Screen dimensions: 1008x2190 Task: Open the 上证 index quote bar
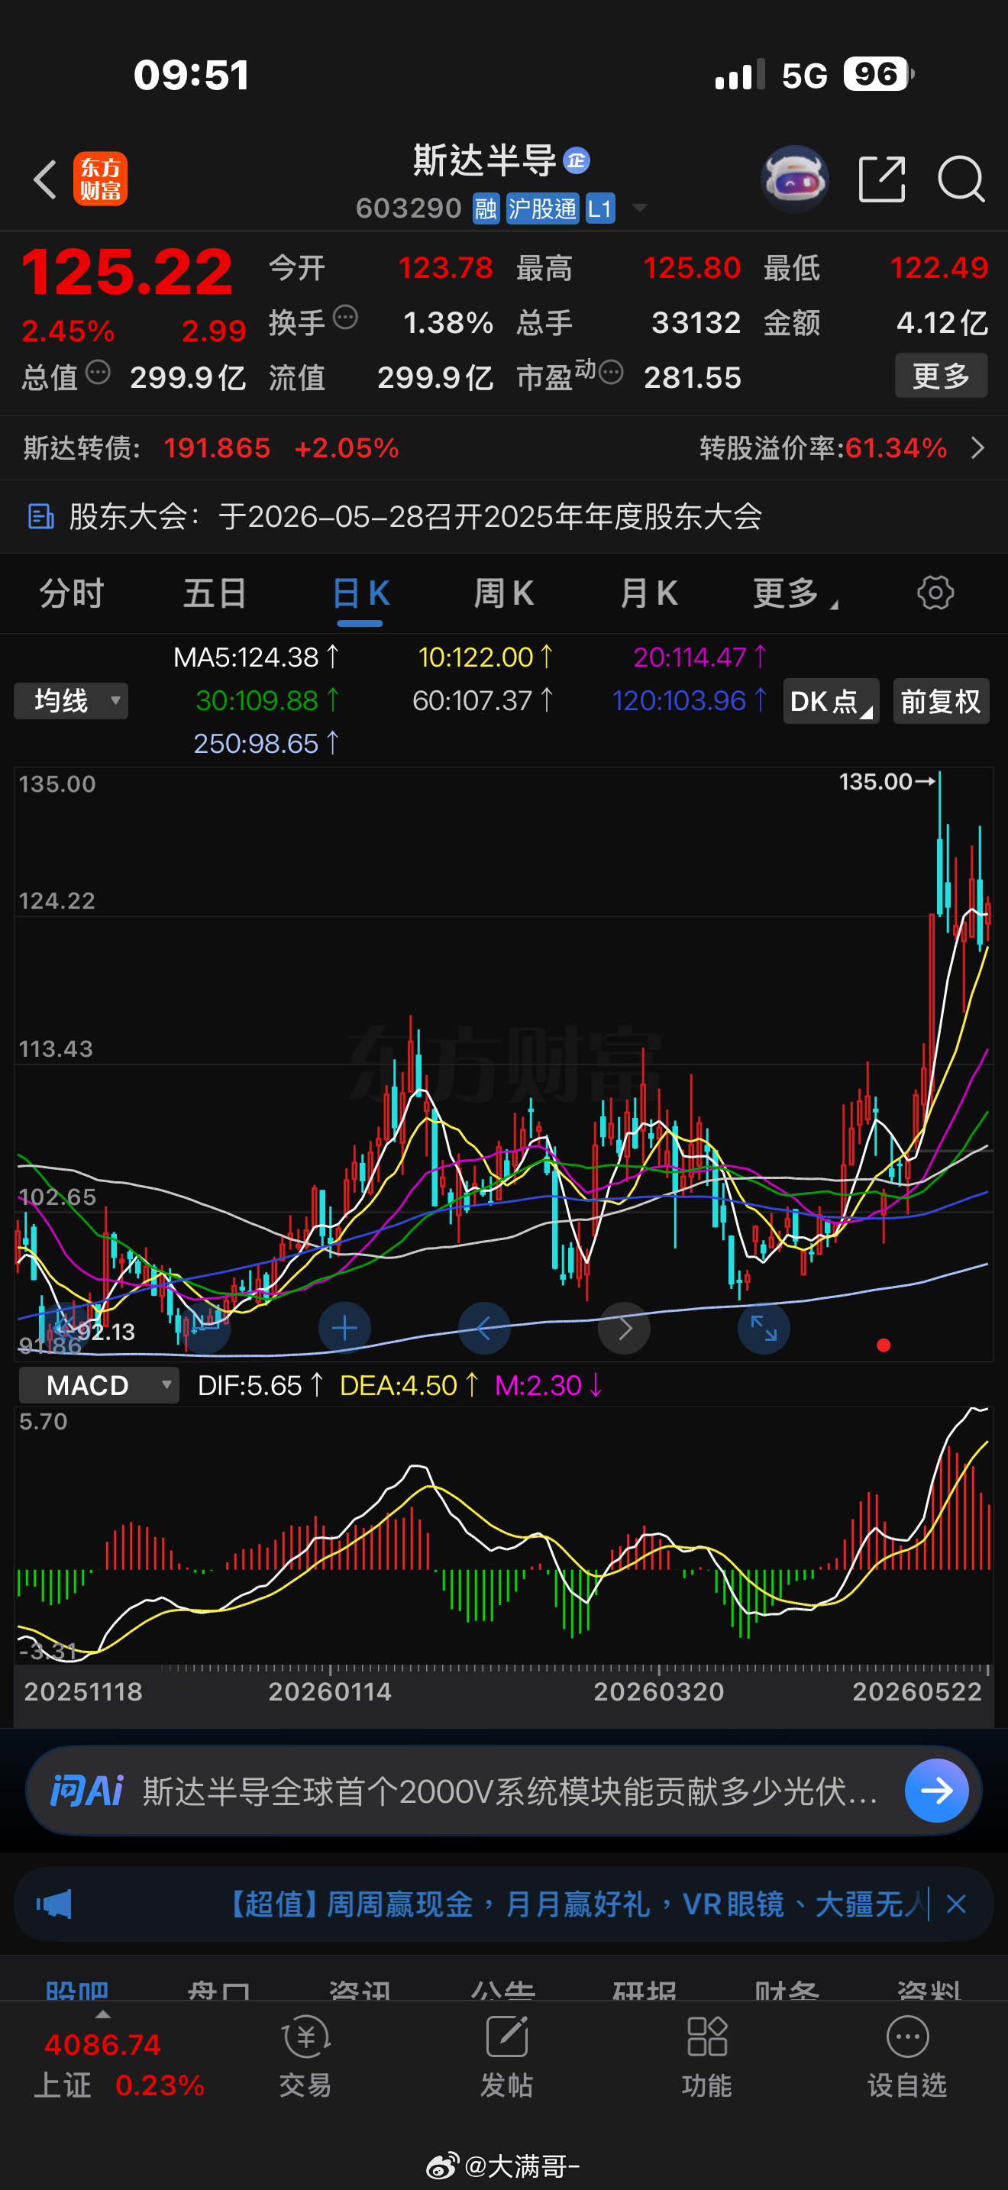point(119,2066)
